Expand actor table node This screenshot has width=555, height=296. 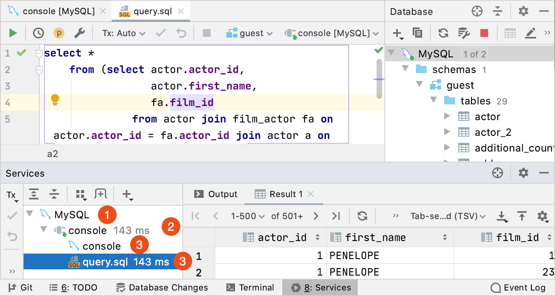pos(447,116)
